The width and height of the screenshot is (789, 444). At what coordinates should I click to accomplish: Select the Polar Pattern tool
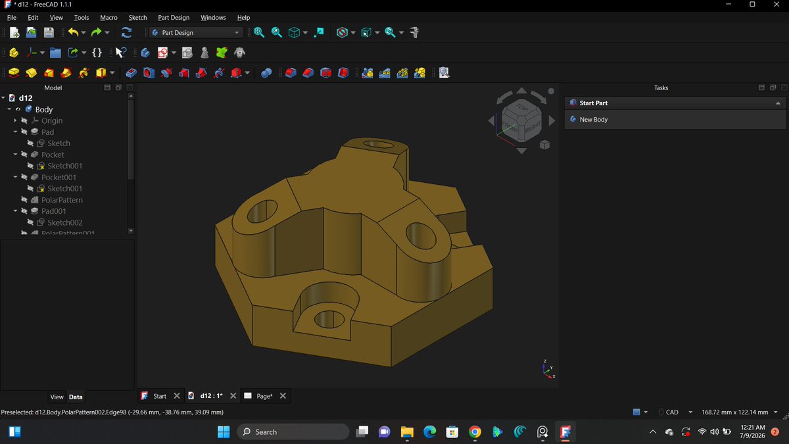[402, 73]
